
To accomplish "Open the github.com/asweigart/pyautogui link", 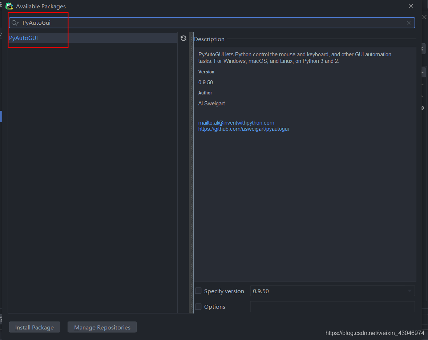I will 243,129.
